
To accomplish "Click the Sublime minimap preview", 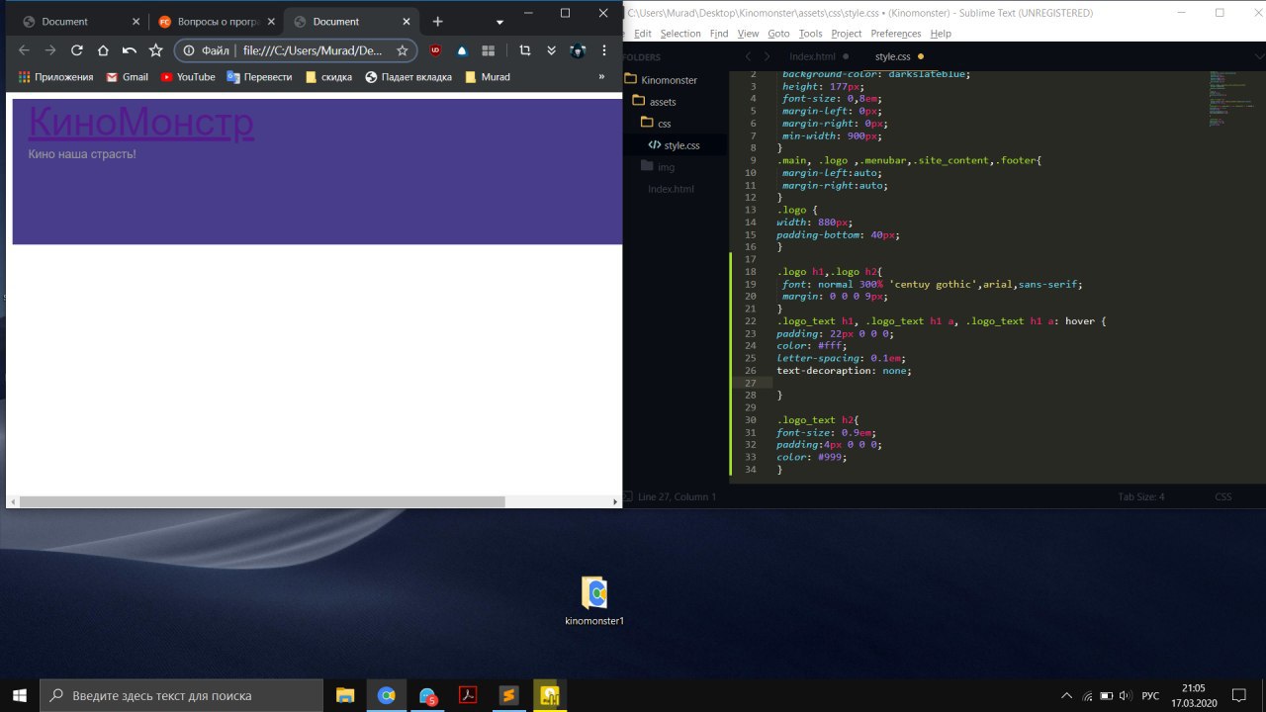I will pyautogui.click(x=1231, y=99).
